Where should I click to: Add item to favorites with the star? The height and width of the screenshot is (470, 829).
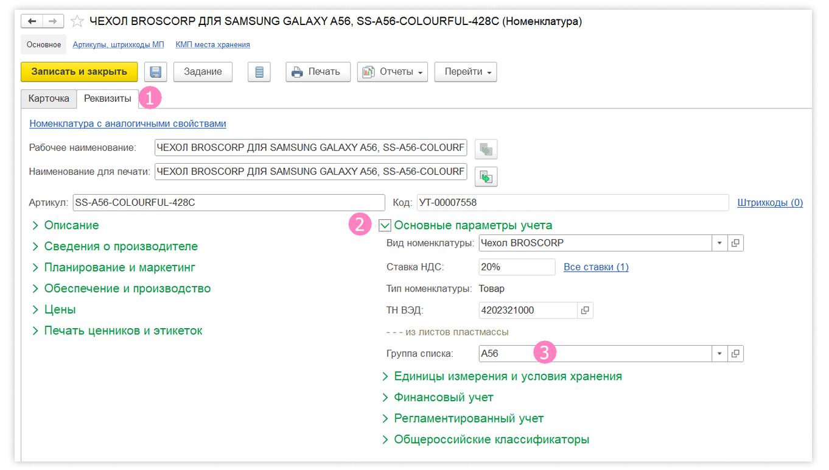(77, 21)
